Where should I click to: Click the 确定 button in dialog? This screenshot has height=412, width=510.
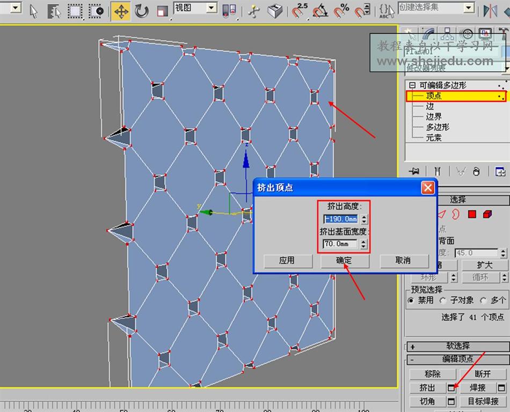point(344,261)
